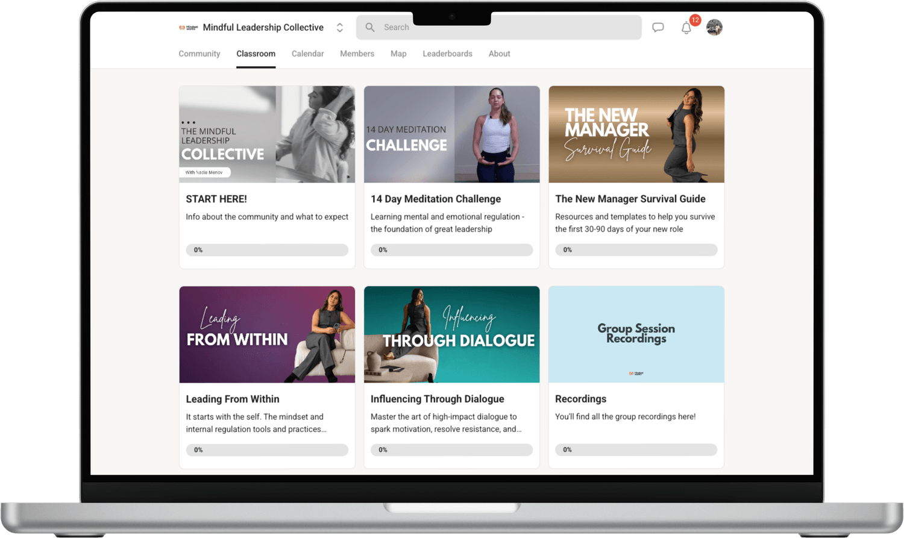Image resolution: width=904 pixels, height=538 pixels.
Task: Open The New Manager Survival Guide title
Action: pos(630,199)
